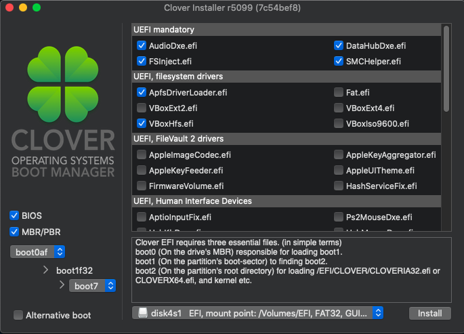Toggle SMCHelper.efi checkbox
This screenshot has width=464, height=334.
pyautogui.click(x=339, y=61)
